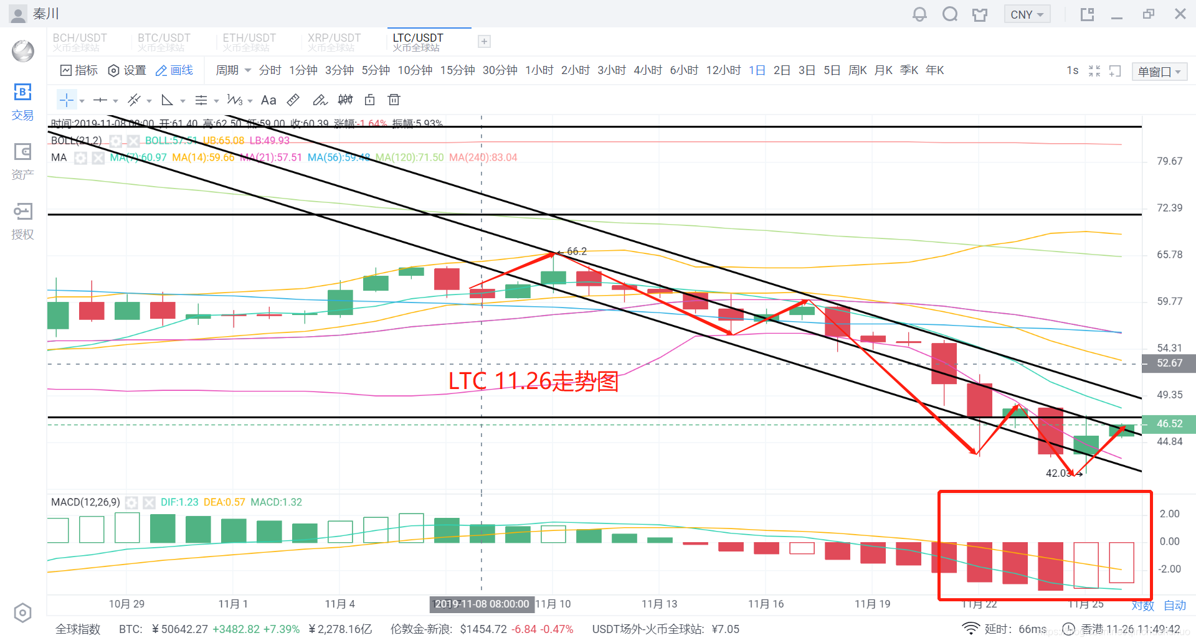Add a new tab with plus button
Screen dimensions: 1196x643
click(x=484, y=42)
